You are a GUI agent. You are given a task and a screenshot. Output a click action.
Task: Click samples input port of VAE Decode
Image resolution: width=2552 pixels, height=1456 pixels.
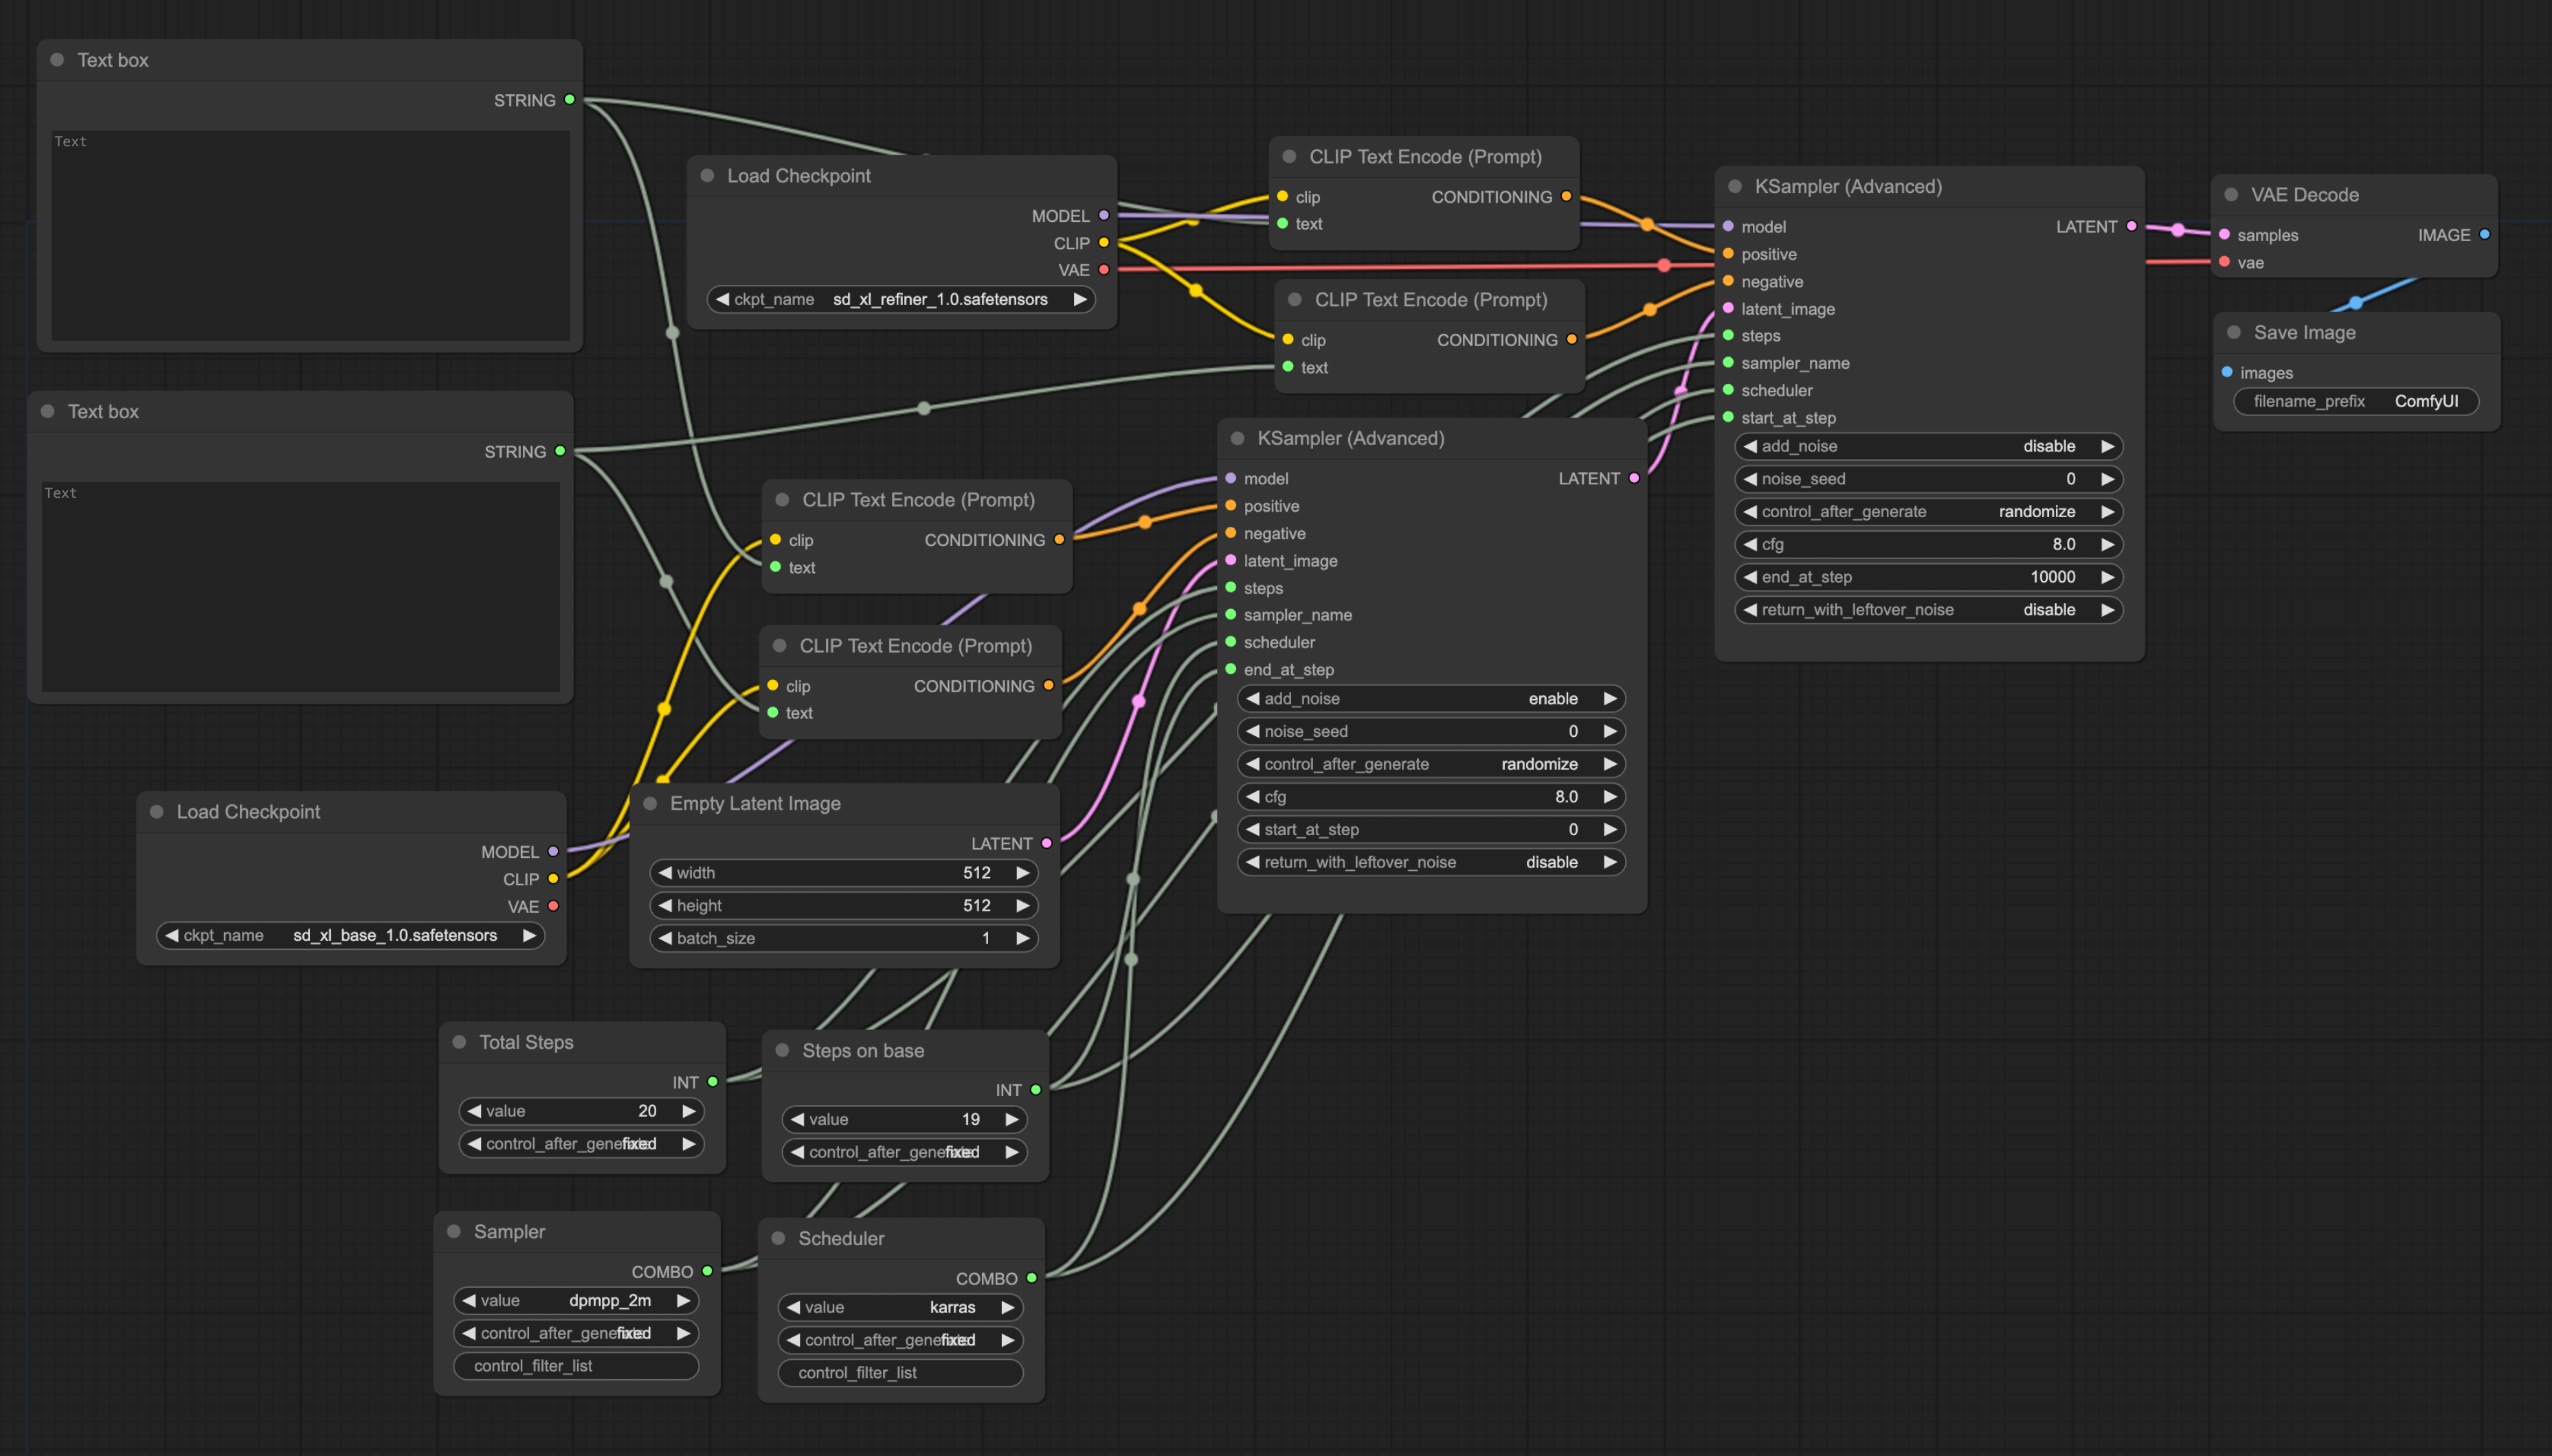click(2224, 234)
